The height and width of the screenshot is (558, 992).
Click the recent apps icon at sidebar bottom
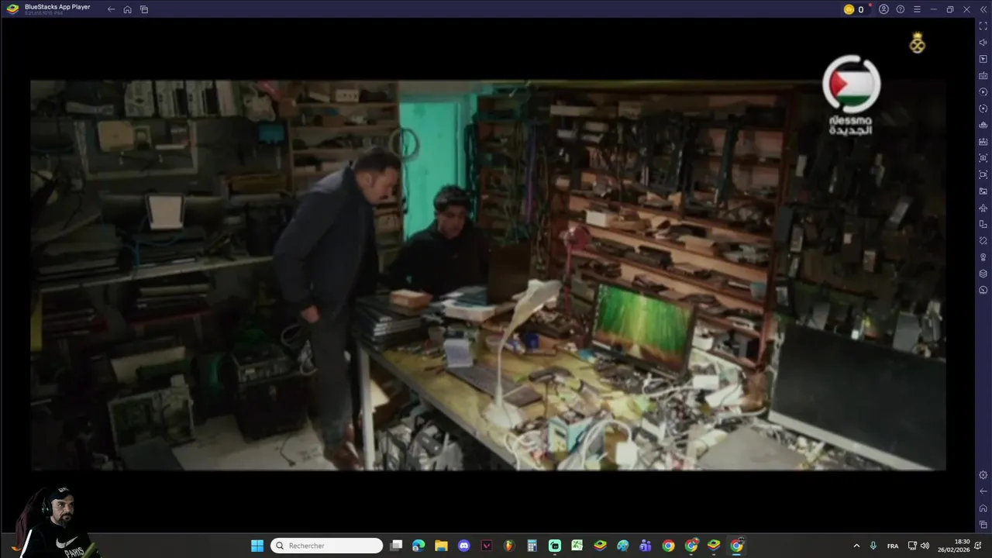tap(983, 525)
